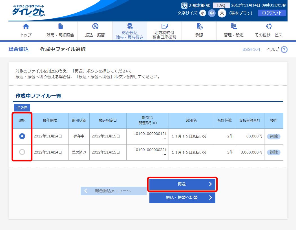Open 地方税納付 預金口座振替 icon

164,27
